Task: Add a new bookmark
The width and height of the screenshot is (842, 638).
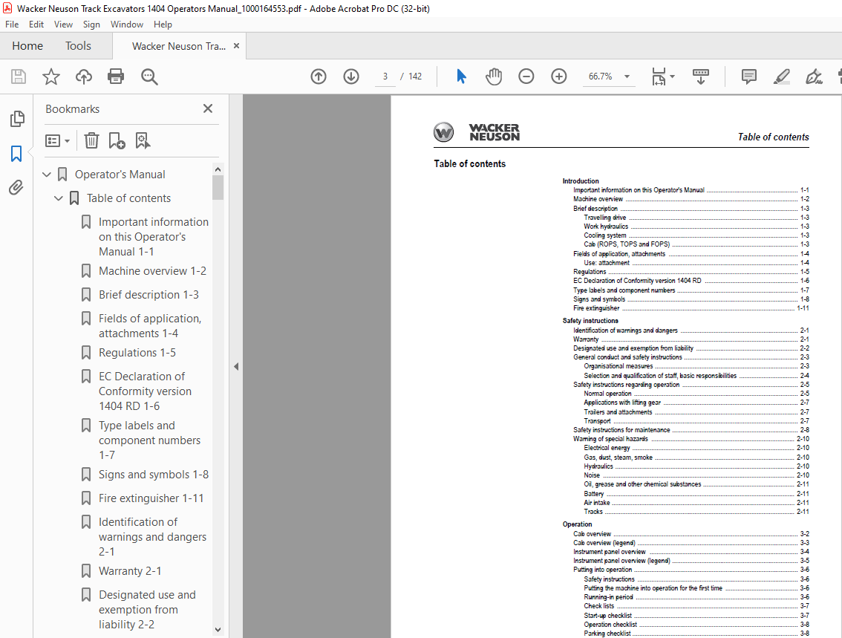Action: coord(117,140)
